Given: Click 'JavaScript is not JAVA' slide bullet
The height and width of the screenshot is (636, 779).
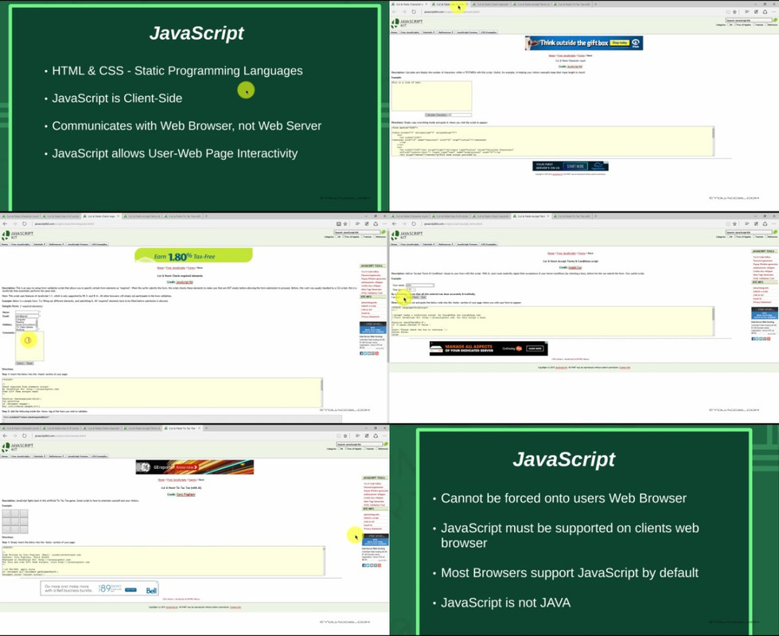Looking at the screenshot, I should click(x=505, y=603).
